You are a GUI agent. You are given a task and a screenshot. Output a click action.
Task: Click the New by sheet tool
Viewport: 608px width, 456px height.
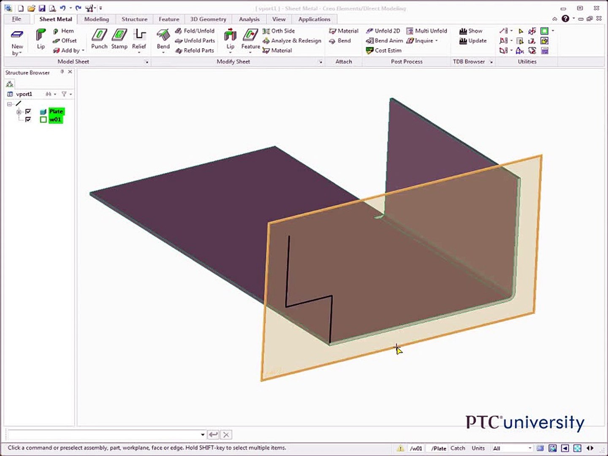pyautogui.click(x=17, y=42)
